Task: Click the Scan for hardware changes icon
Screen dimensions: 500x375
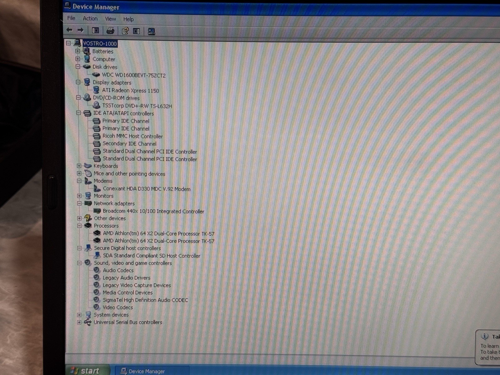Action: 151,31
